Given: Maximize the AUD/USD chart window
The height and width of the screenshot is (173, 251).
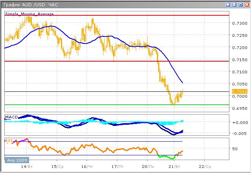Looking at the screenshot, I should click(240, 4).
